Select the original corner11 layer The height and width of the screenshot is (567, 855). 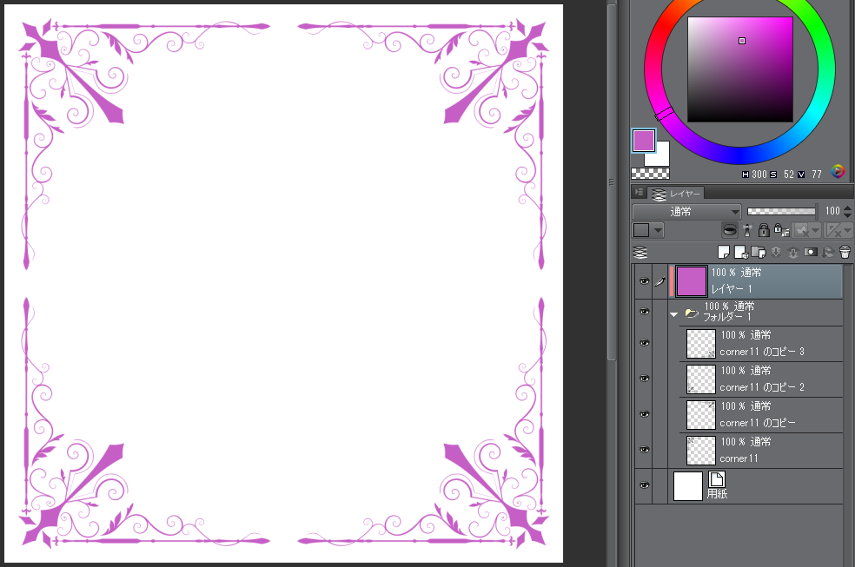tap(761, 451)
